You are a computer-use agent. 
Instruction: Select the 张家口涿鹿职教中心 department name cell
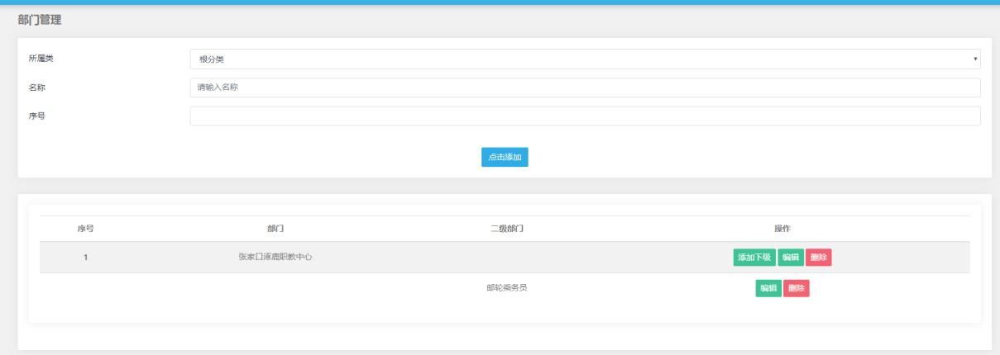point(275,258)
